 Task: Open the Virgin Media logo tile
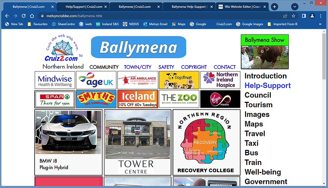220,99
